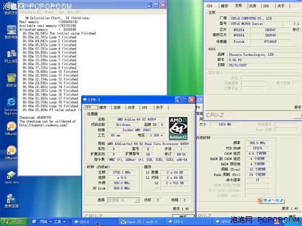Expand the 网络 toolbar arrow on taskbar
302x226 pixels.
(50, 222)
